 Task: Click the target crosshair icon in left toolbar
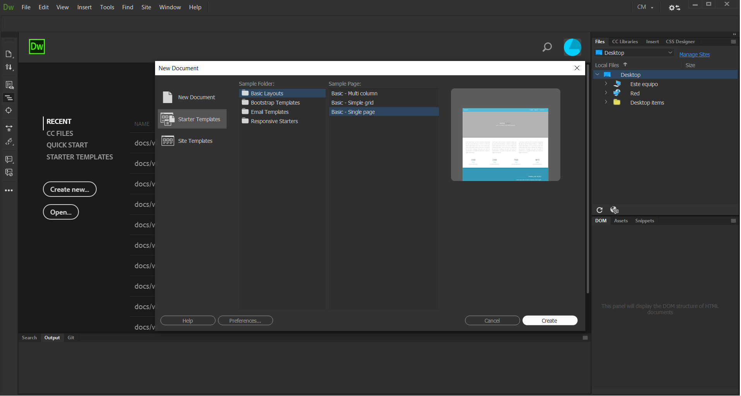pos(9,110)
